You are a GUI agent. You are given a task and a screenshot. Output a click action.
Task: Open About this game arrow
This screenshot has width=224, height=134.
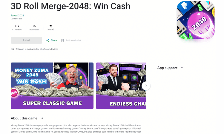tap(42, 118)
